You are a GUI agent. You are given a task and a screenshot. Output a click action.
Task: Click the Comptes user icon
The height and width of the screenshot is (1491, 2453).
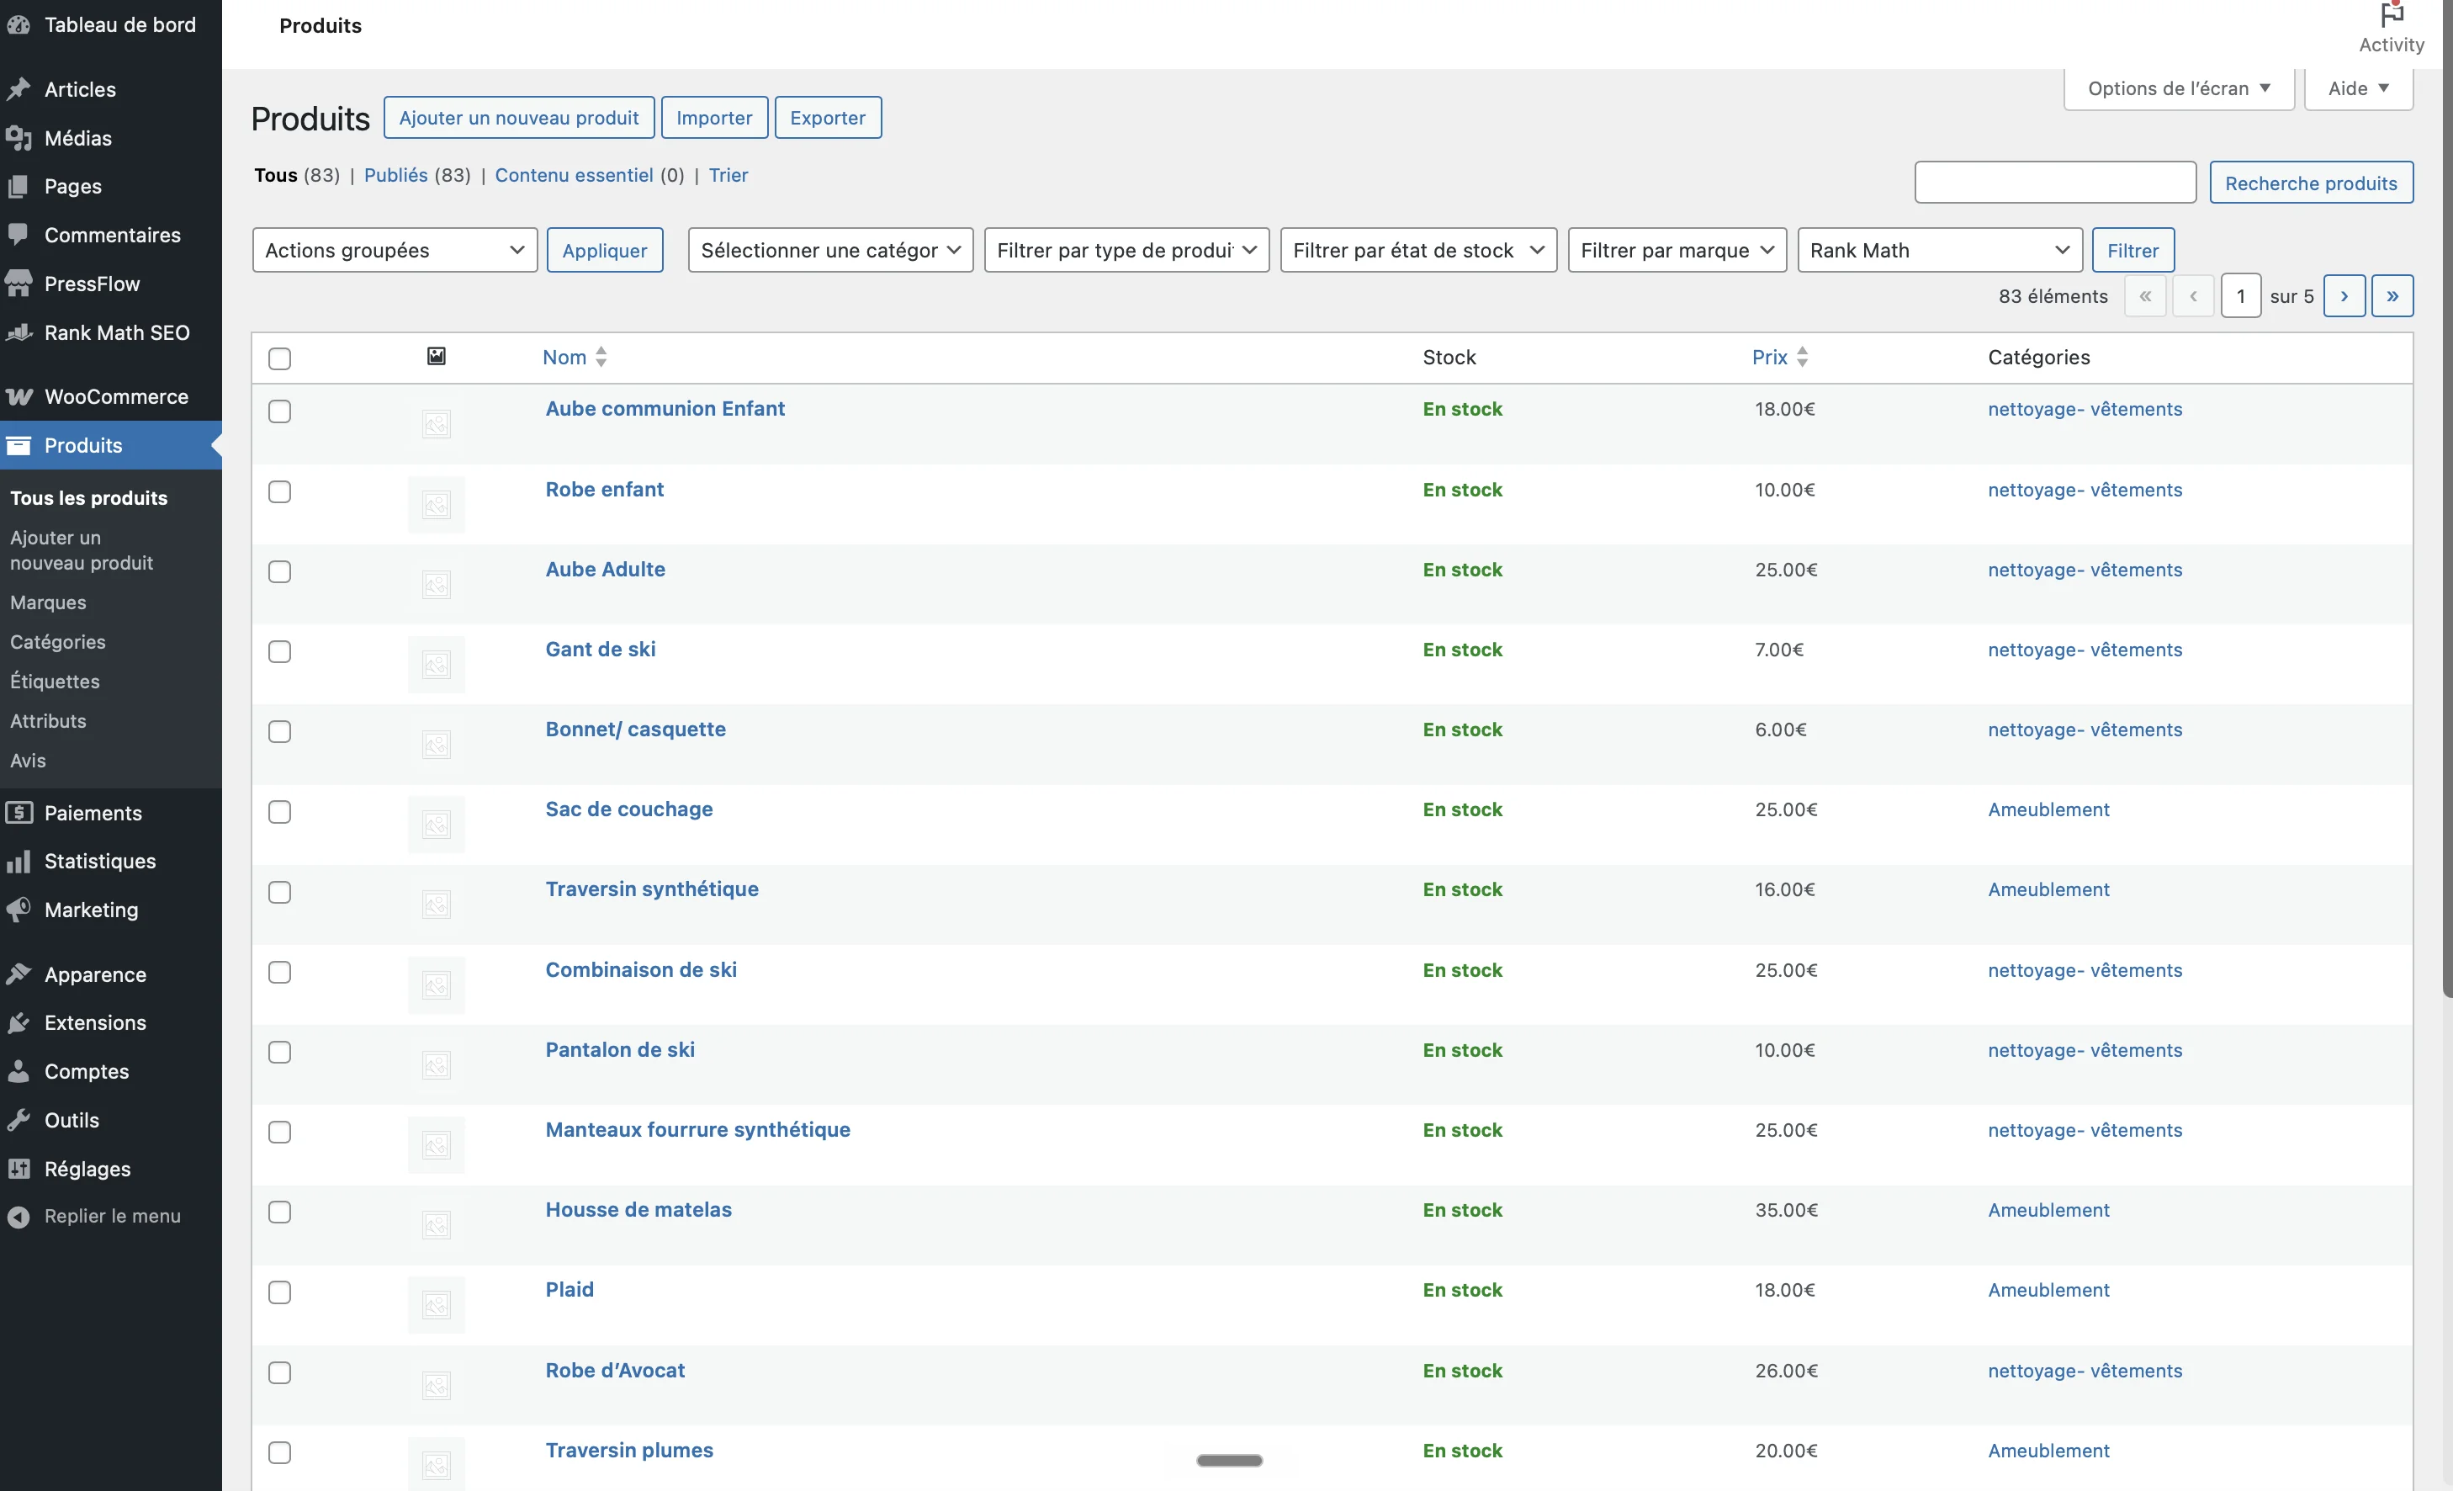point(19,1072)
